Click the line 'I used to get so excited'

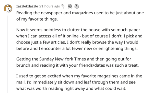pos(79,76)
